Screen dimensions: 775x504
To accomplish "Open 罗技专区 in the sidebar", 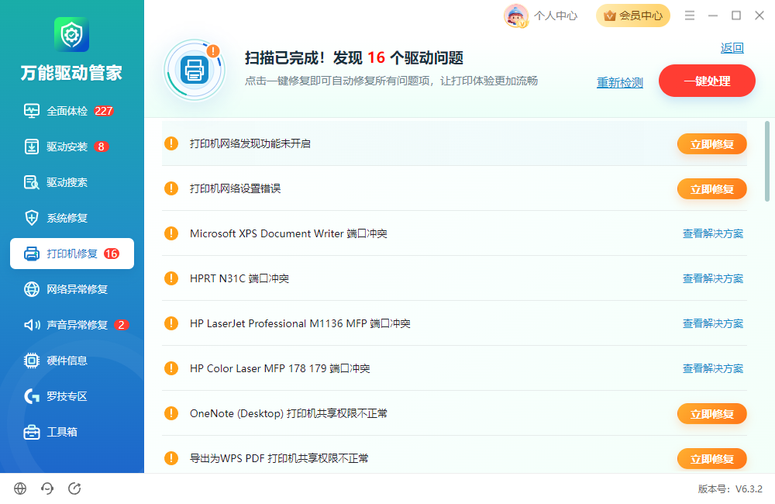I will tap(72, 395).
